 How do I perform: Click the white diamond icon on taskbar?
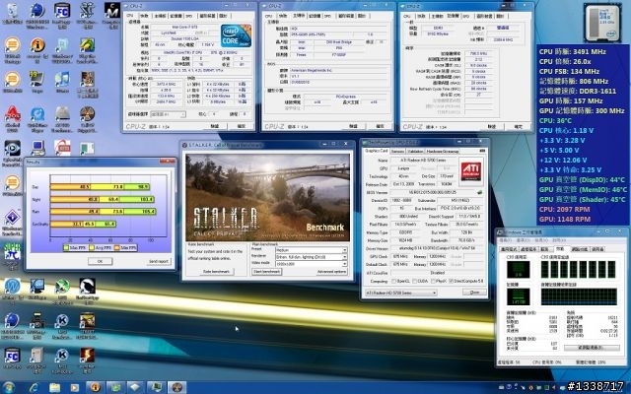point(135,387)
